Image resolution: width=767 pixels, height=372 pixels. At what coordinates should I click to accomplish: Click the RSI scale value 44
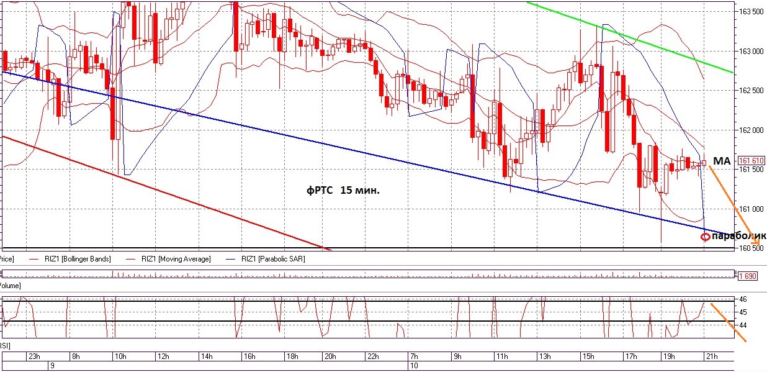[x=743, y=325]
